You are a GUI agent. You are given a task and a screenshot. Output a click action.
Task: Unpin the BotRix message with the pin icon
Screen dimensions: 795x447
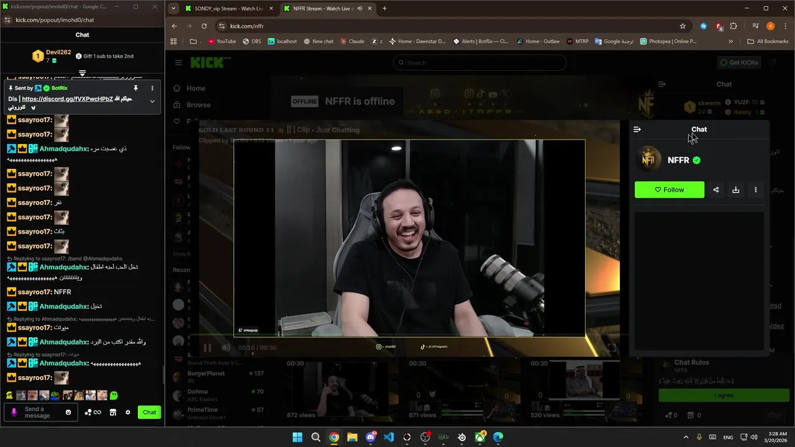pyautogui.click(x=135, y=88)
